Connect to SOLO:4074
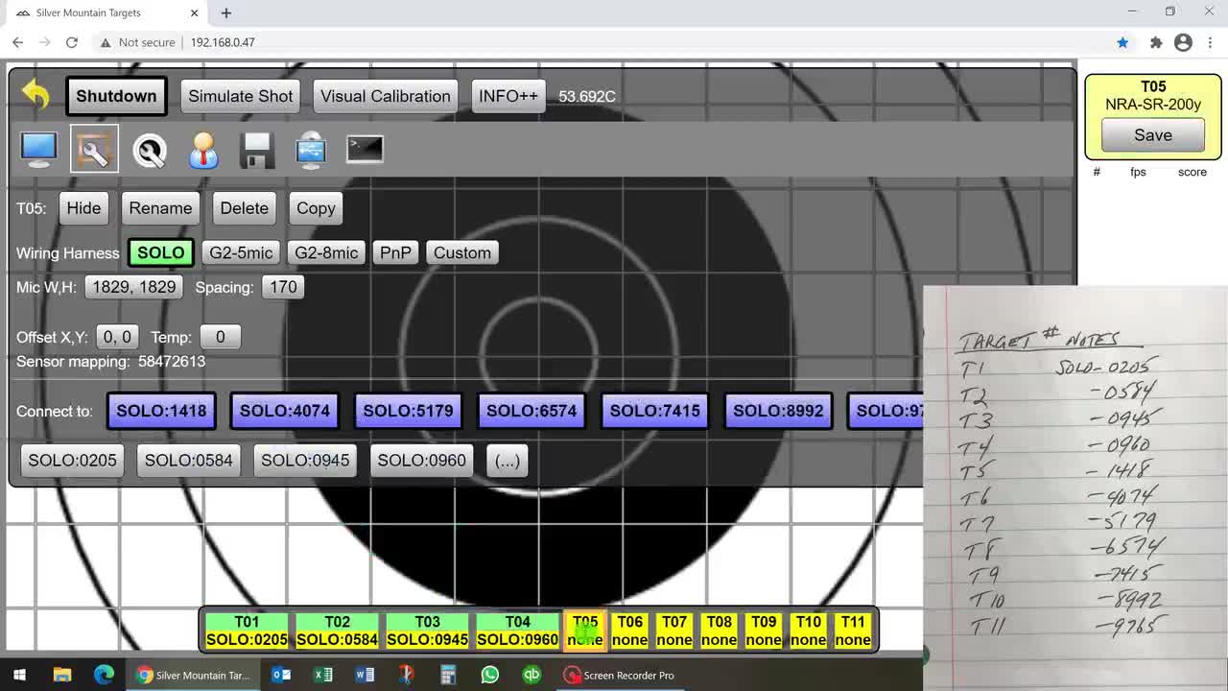Viewport: 1228px width, 691px height. coord(285,411)
